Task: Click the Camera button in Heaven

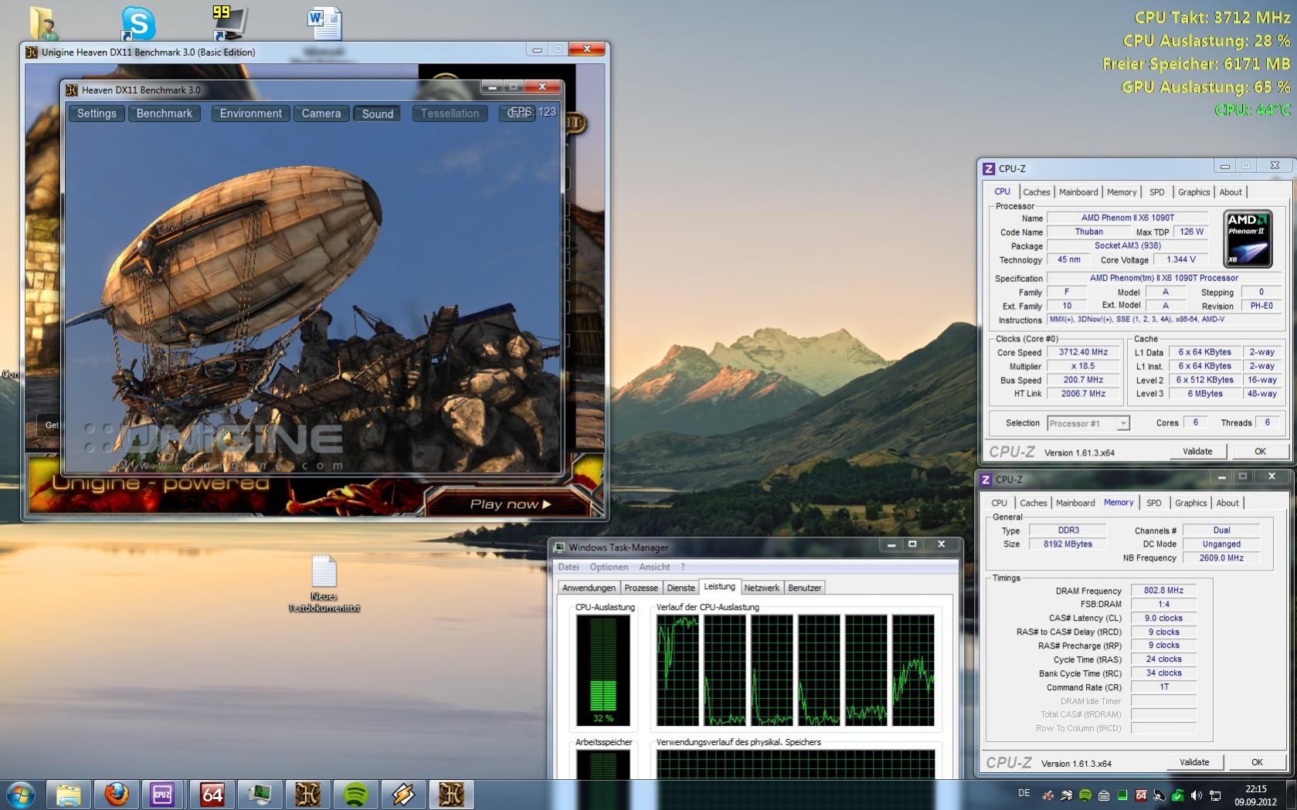Action: [x=321, y=114]
